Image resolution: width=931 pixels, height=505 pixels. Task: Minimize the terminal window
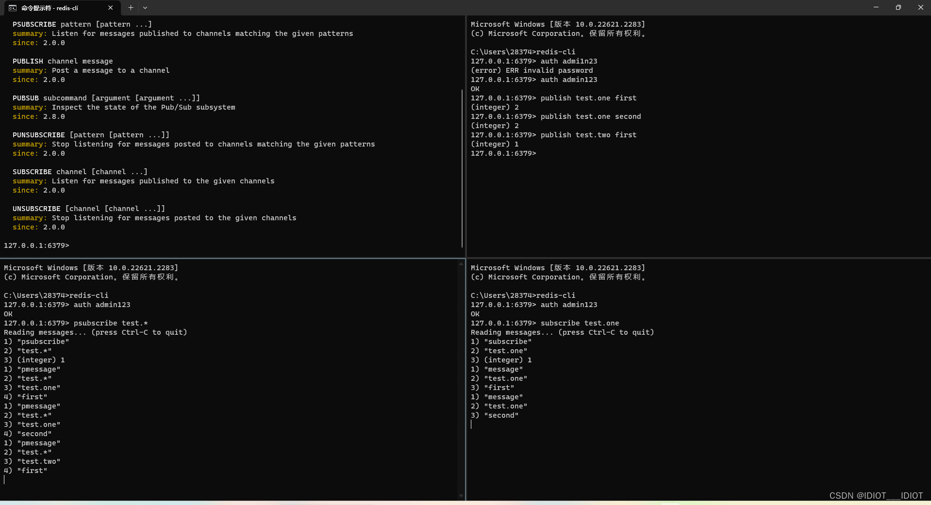tap(876, 7)
